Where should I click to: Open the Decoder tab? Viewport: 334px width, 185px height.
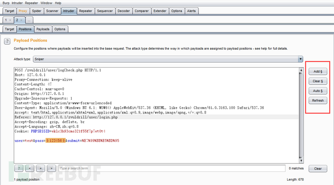pyautogui.click(x=123, y=11)
